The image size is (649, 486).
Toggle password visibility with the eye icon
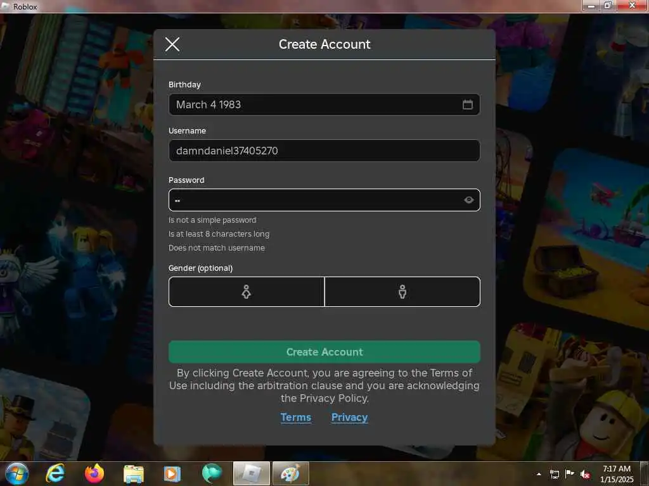point(468,200)
